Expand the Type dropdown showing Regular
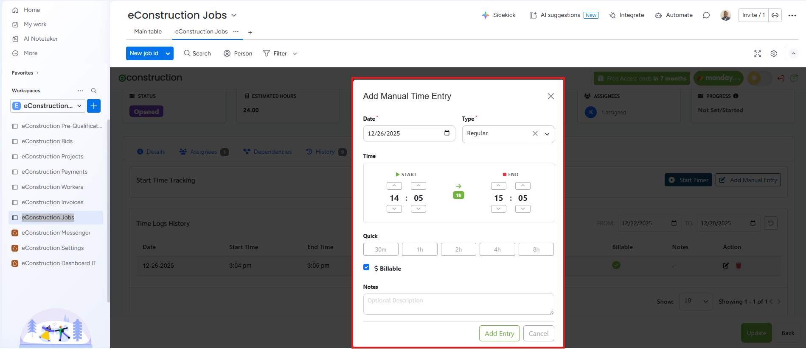 coord(547,134)
